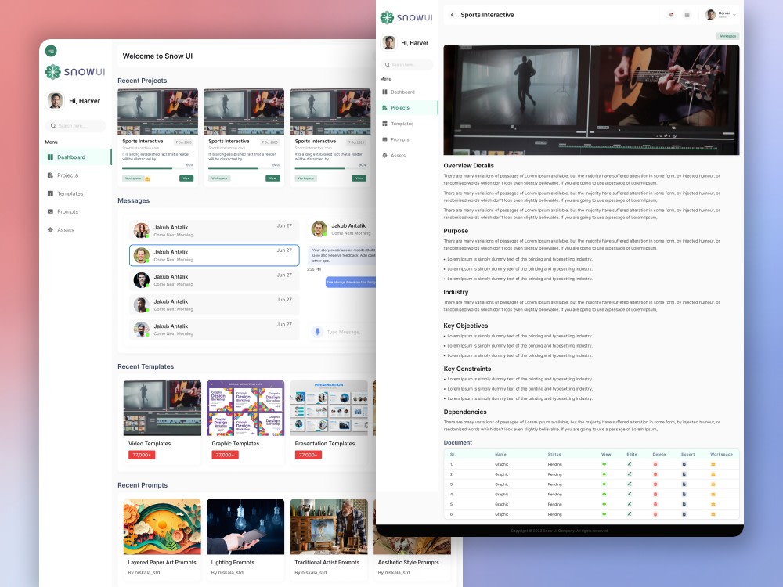The height and width of the screenshot is (587, 783).
Task: Click the Pending status in document row 2
Action: click(x=555, y=474)
